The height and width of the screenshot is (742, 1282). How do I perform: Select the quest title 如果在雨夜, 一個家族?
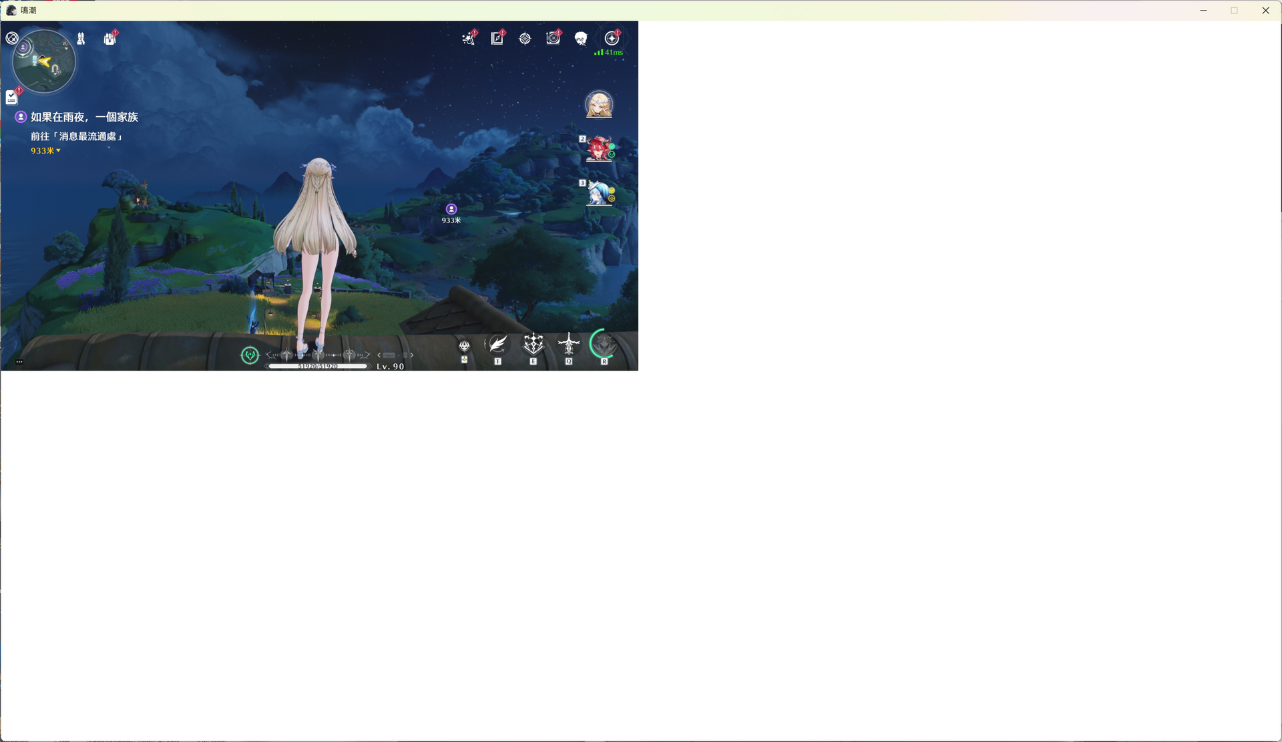84,117
